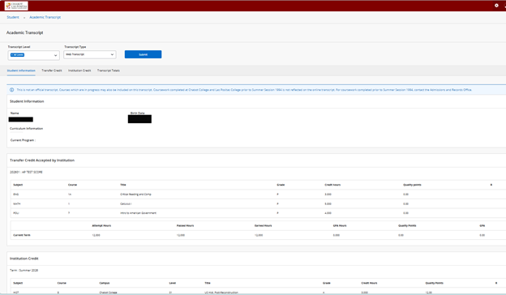Click the 202801 : AP TEST SCORE label
This screenshot has width=506, height=295.
coord(26,172)
